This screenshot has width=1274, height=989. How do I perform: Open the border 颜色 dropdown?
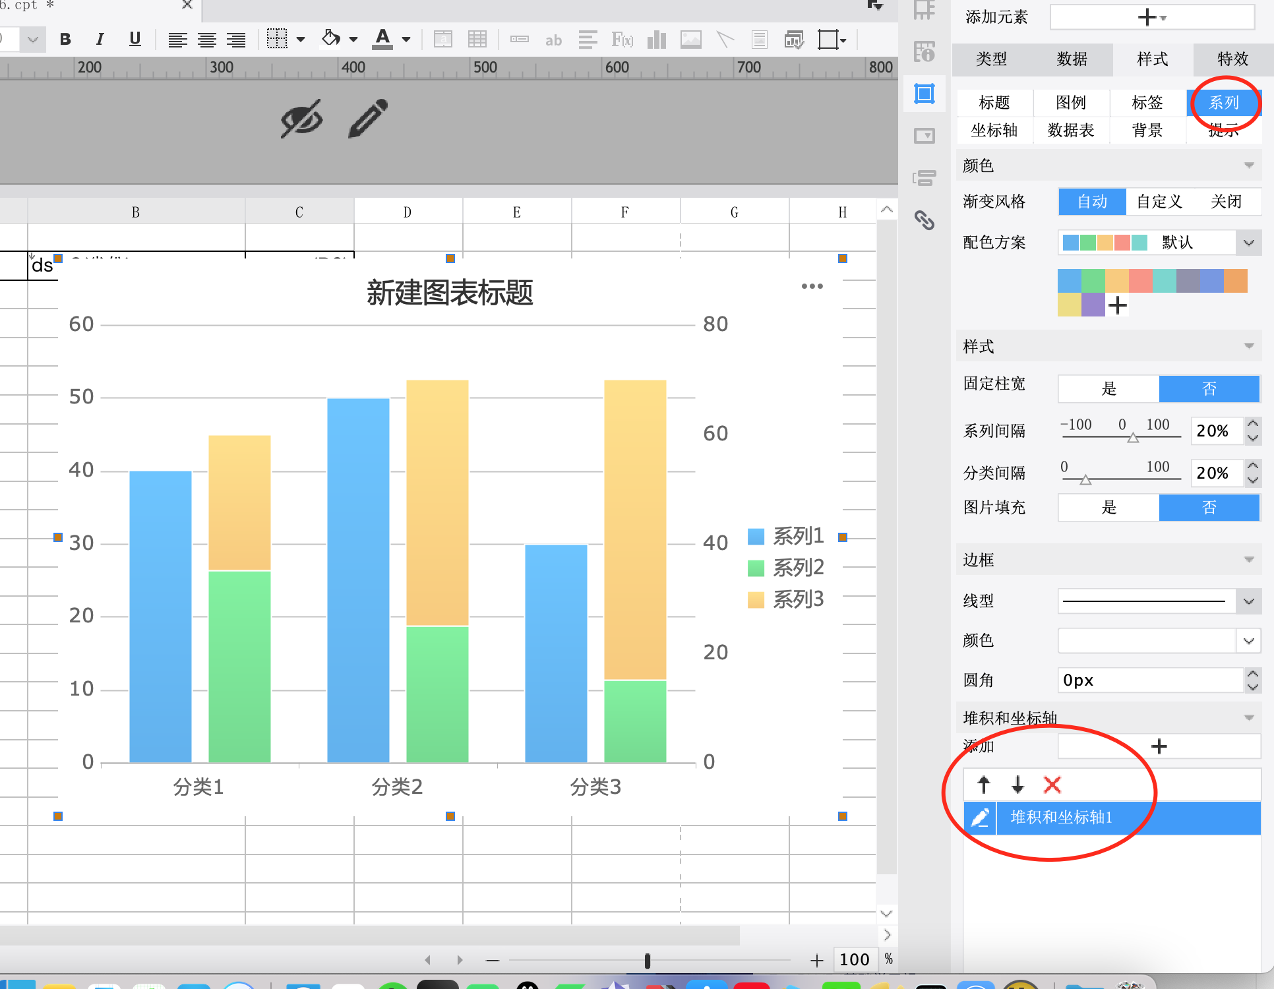[x=1248, y=641]
